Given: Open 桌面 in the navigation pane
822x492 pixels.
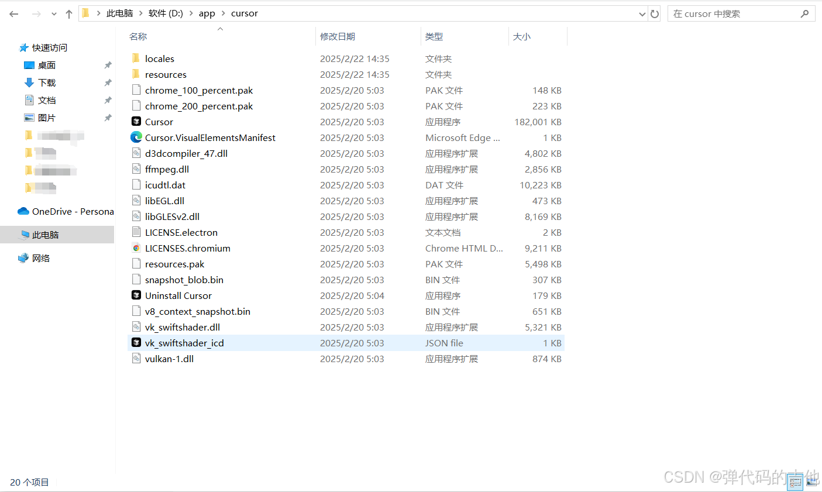Looking at the screenshot, I should pos(47,65).
